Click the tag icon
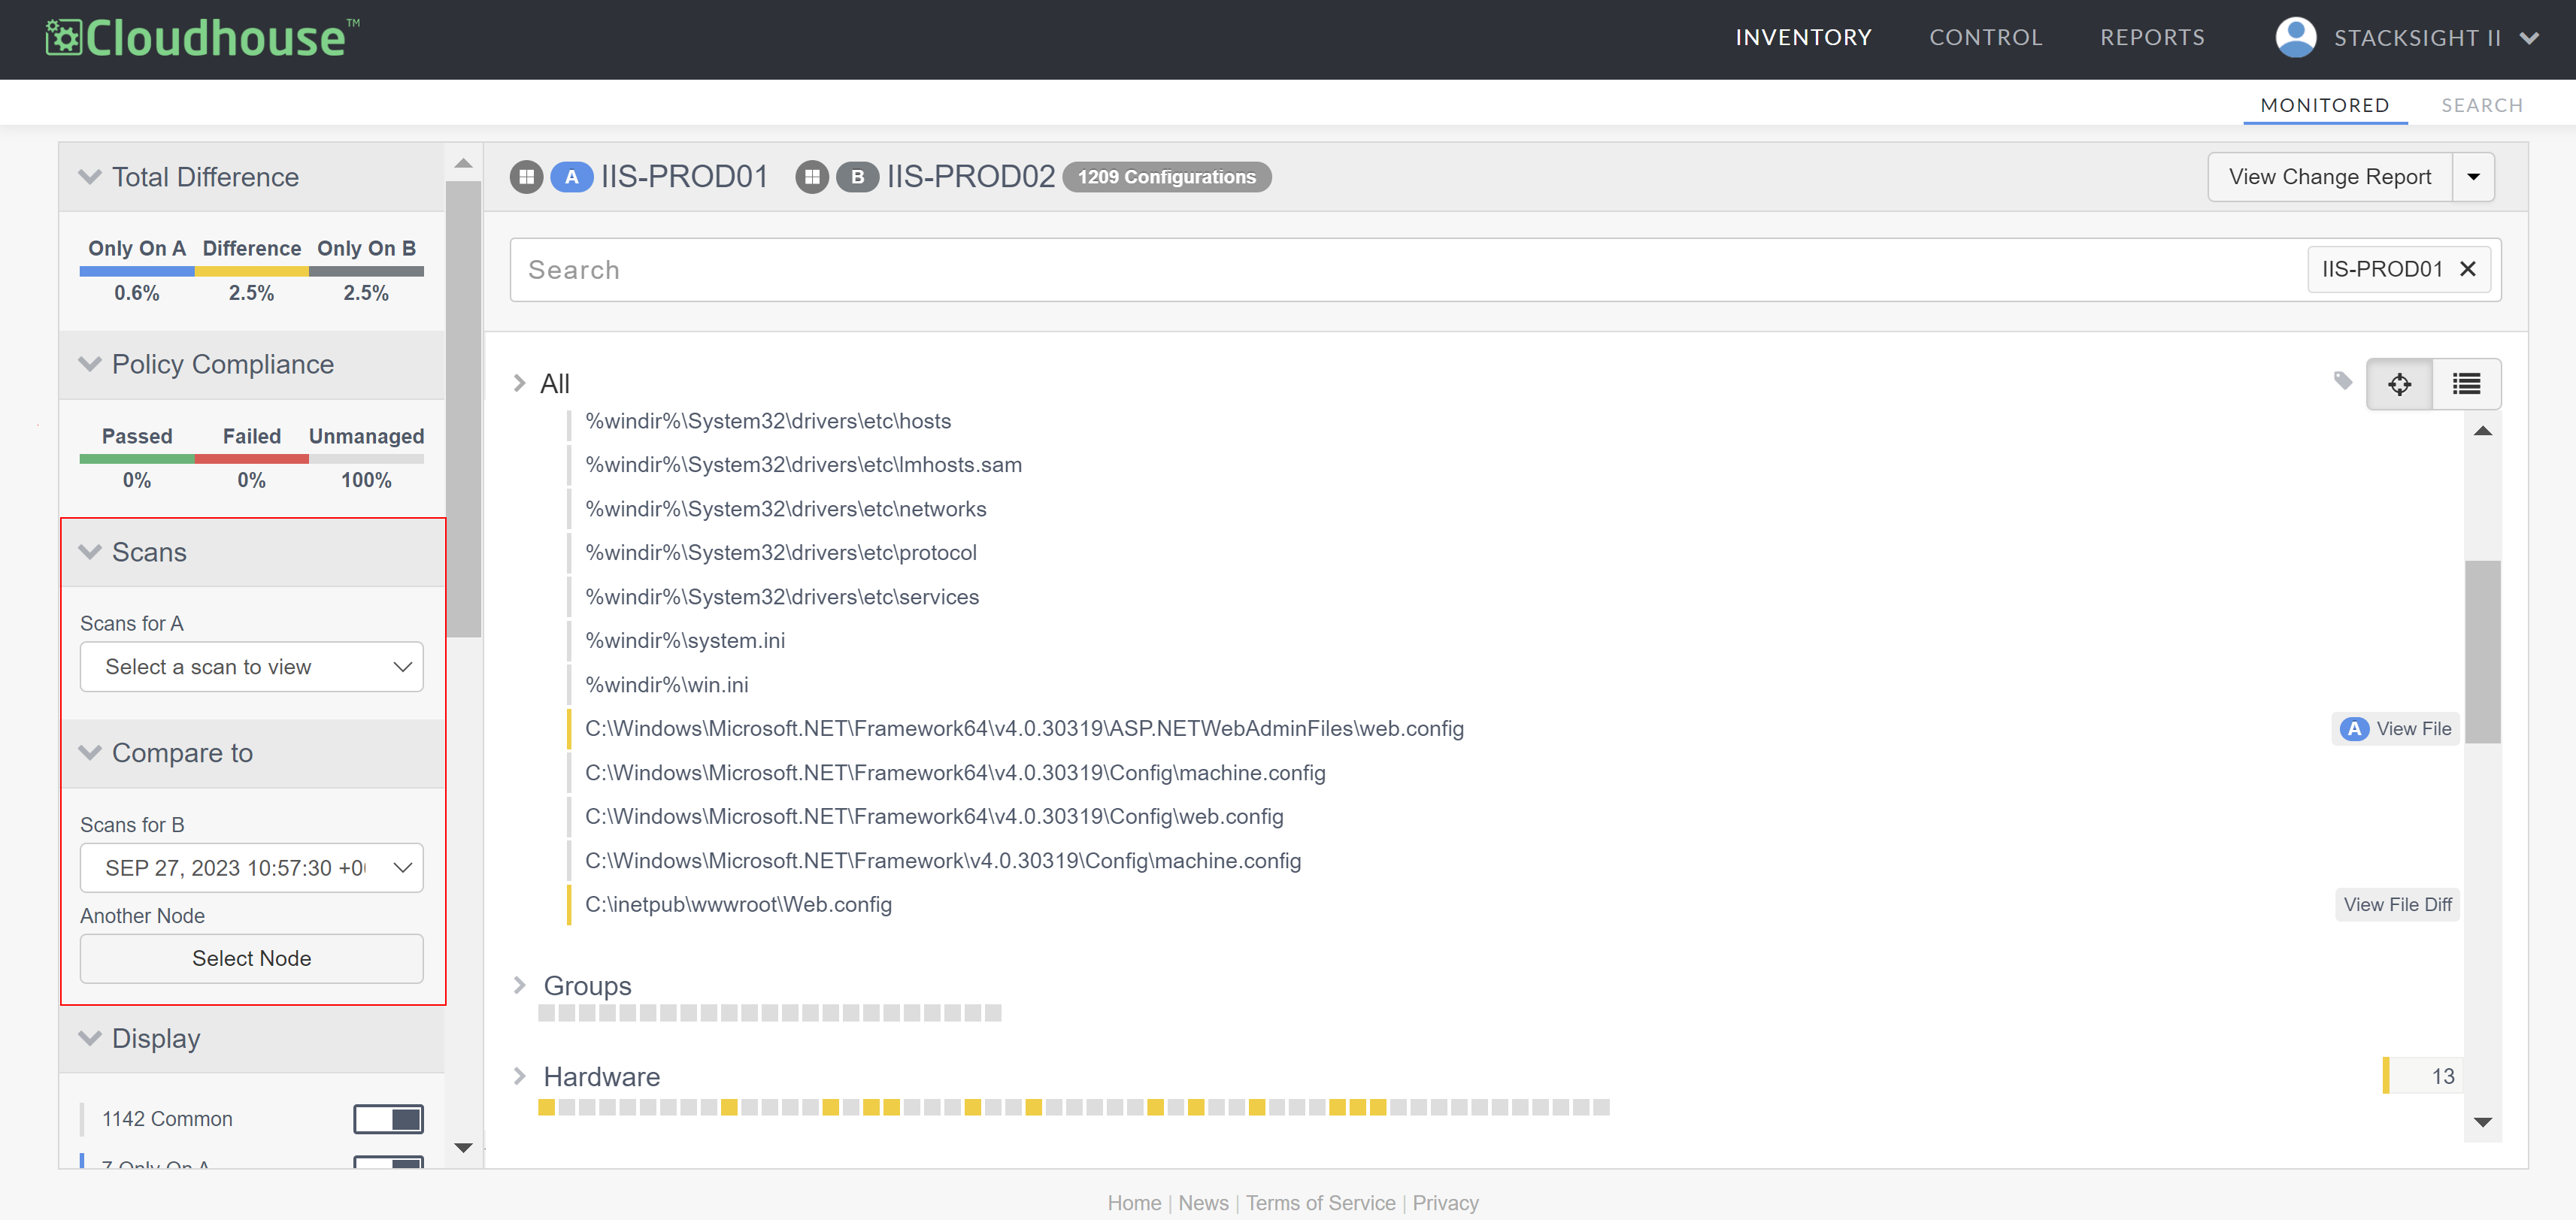Image resolution: width=2576 pixels, height=1220 pixels. pyautogui.click(x=2343, y=381)
